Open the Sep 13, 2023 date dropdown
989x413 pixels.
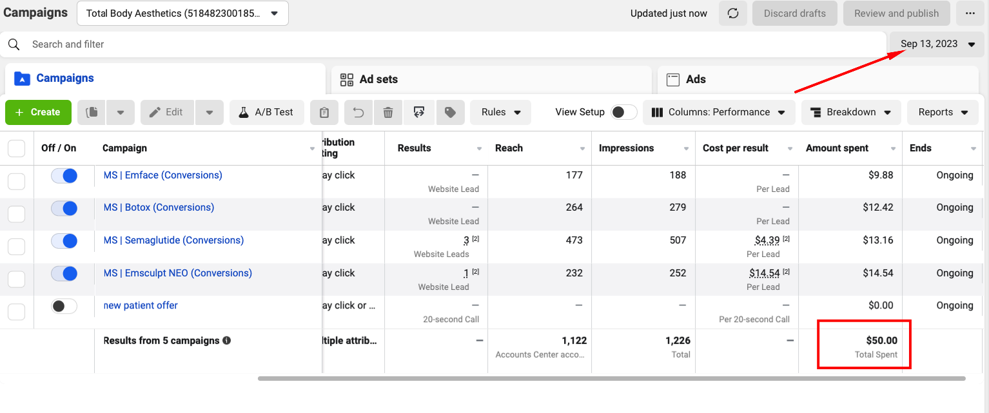[937, 44]
